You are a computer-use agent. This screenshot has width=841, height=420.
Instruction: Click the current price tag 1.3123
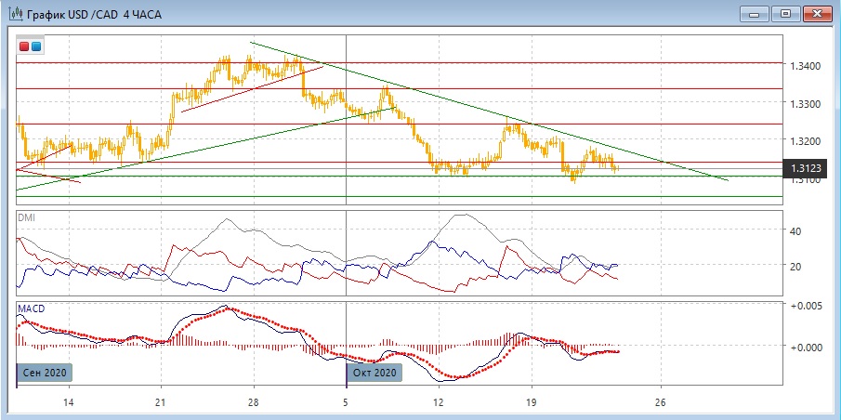coord(805,169)
